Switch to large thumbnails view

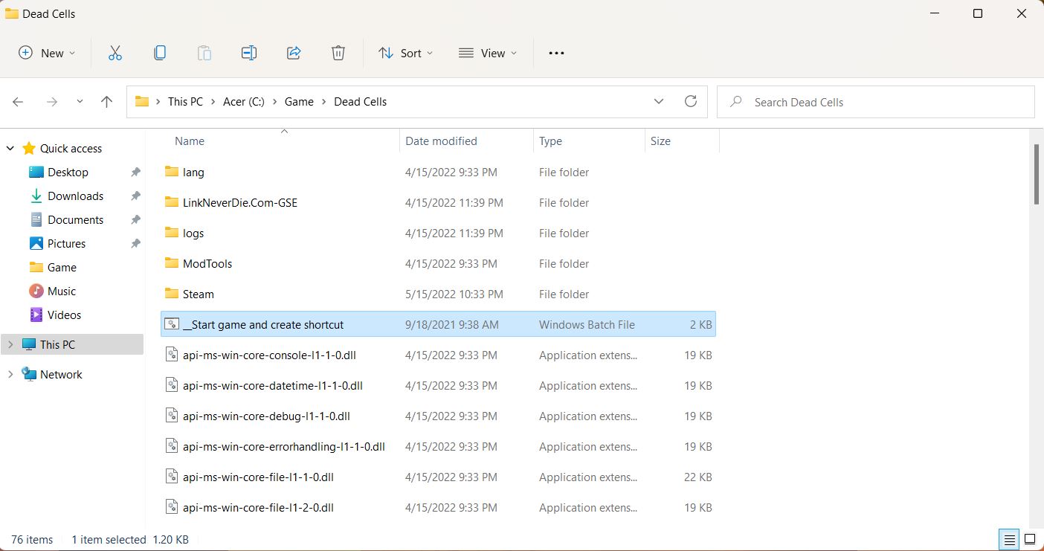pyautogui.click(x=1031, y=539)
